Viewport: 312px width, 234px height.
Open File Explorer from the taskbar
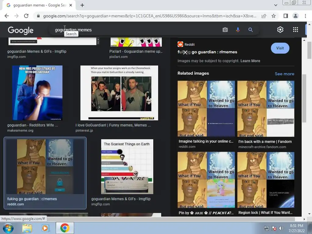coord(27,228)
